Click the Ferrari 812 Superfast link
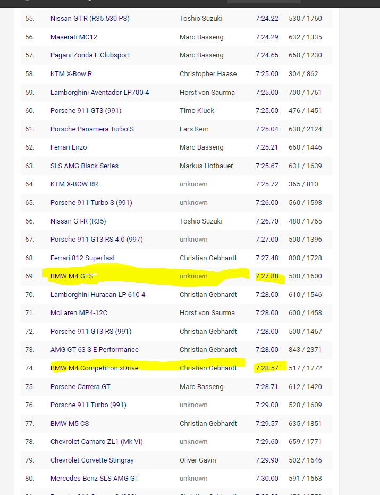The height and width of the screenshot is (495, 380). click(x=82, y=258)
